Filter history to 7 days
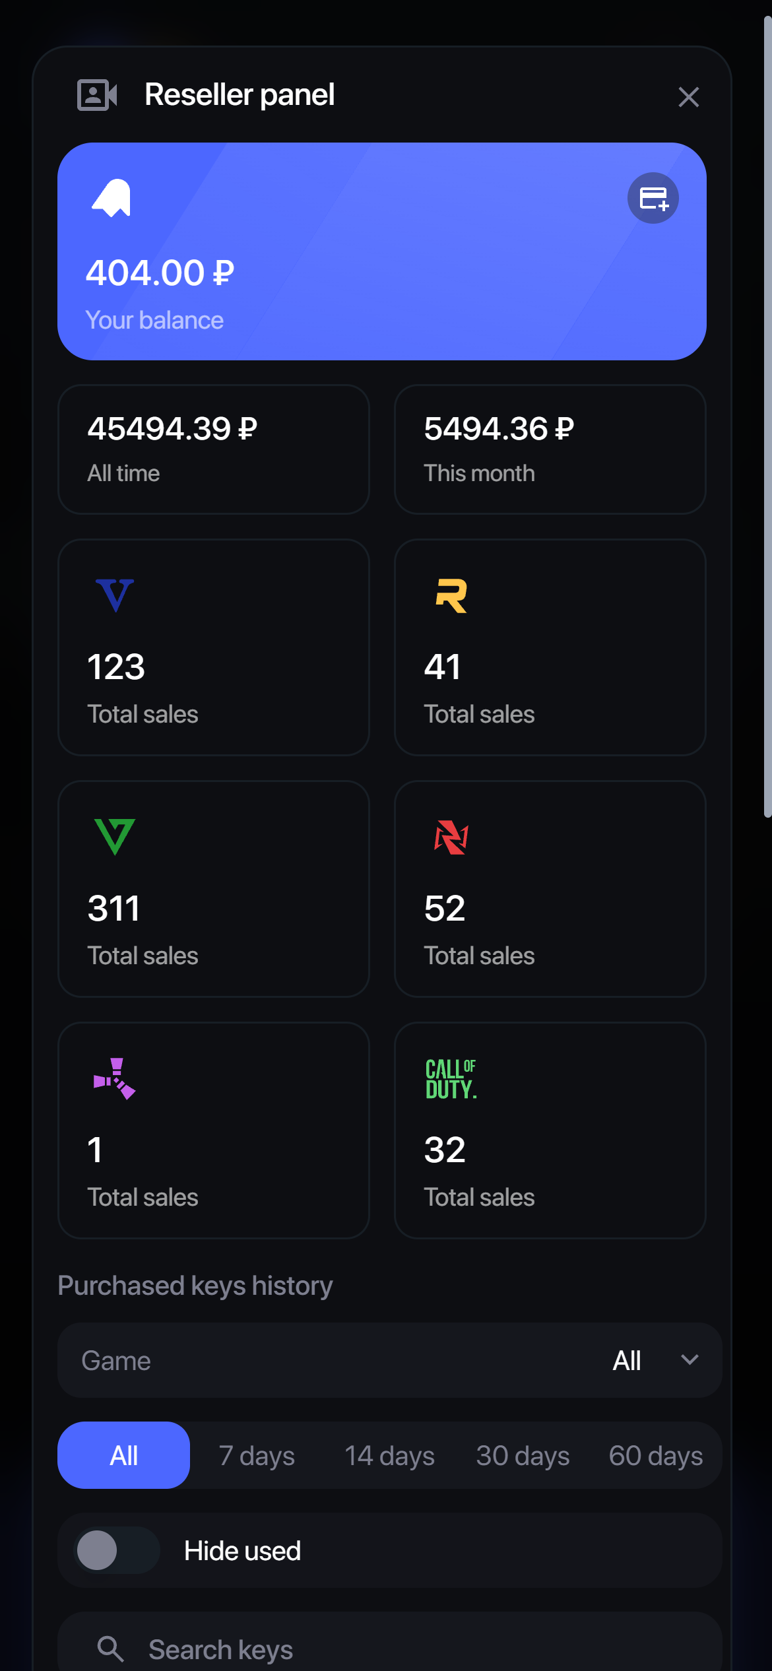The height and width of the screenshot is (1671, 772). (257, 1455)
